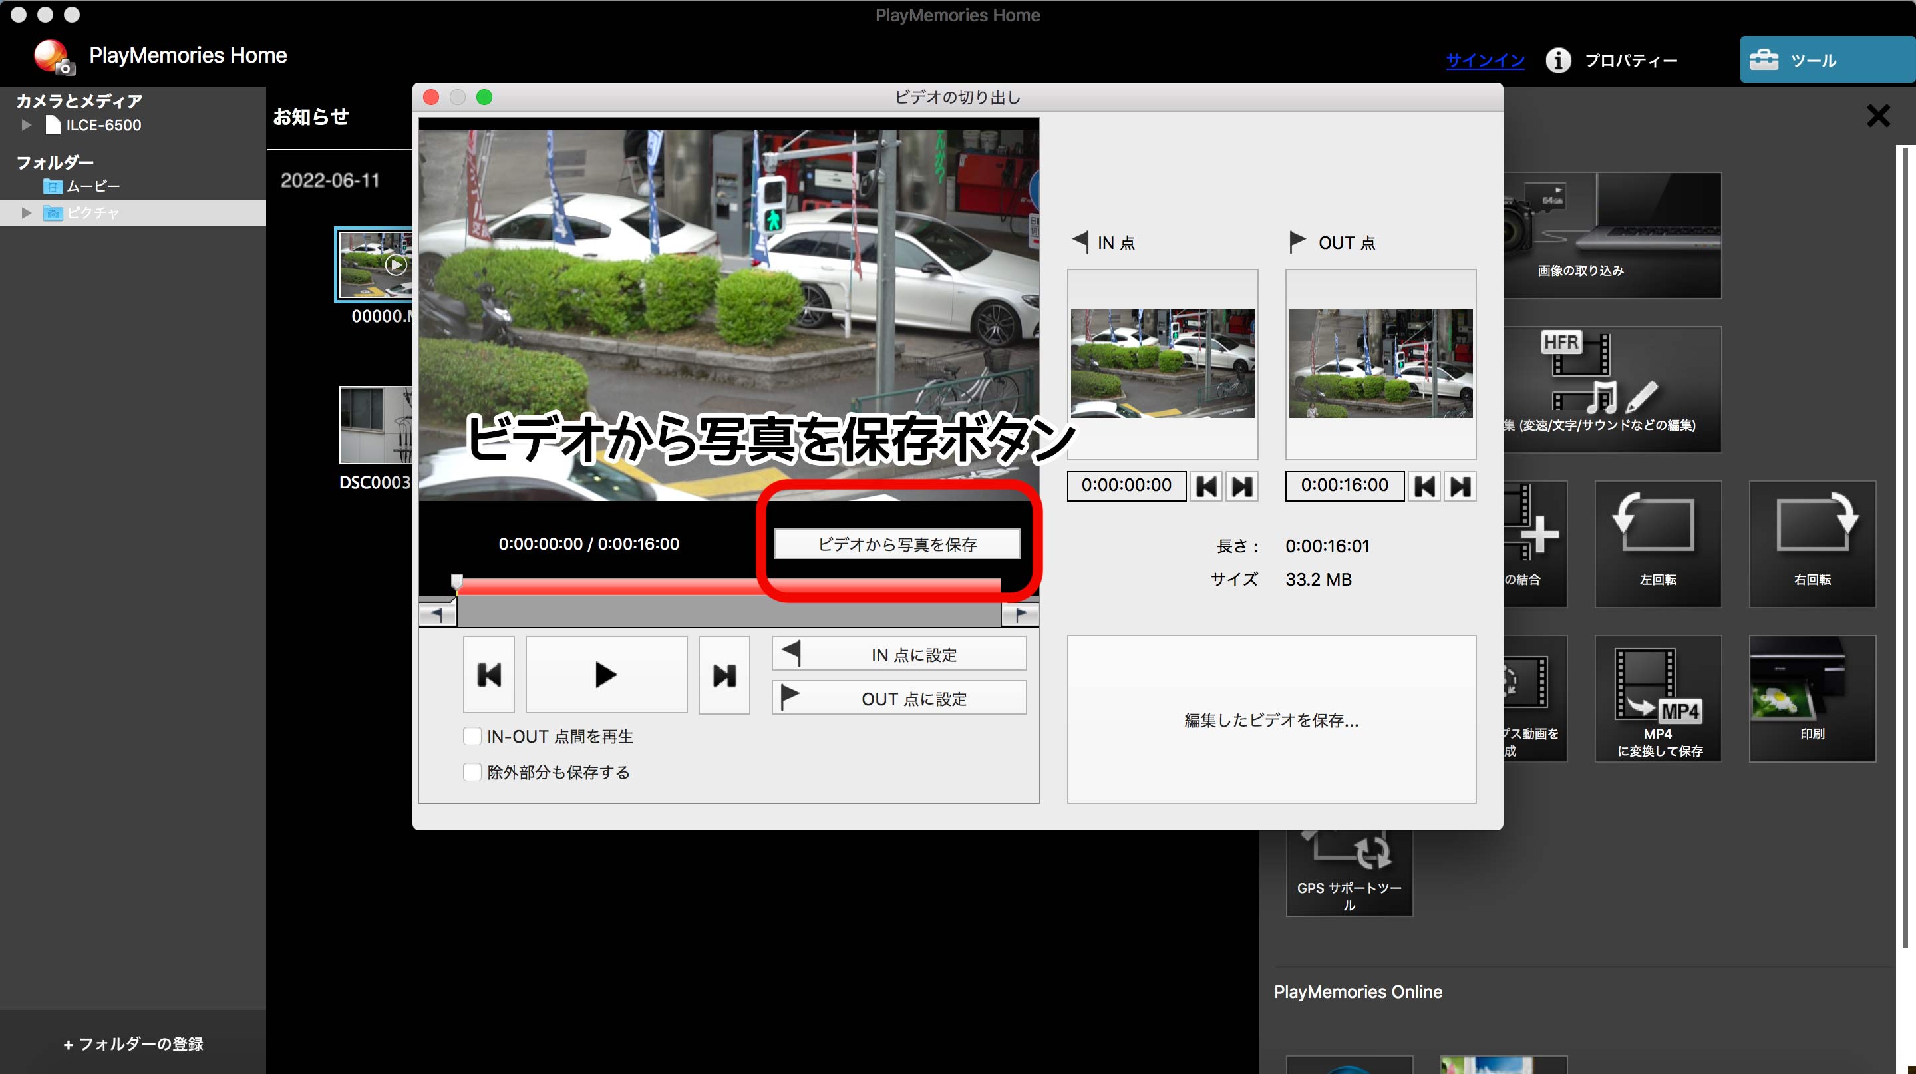Step forward one frame in the main player

(724, 675)
